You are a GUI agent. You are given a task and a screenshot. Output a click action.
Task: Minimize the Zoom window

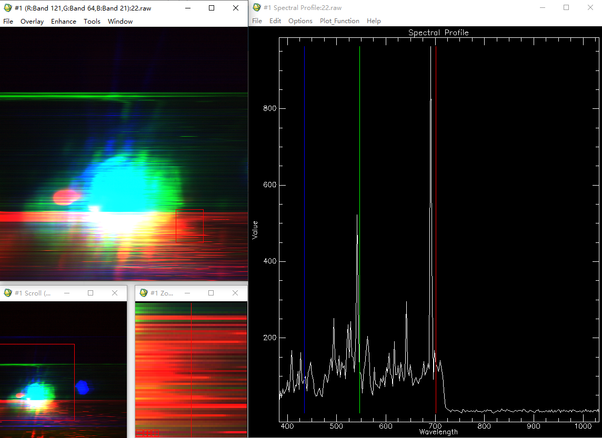187,293
